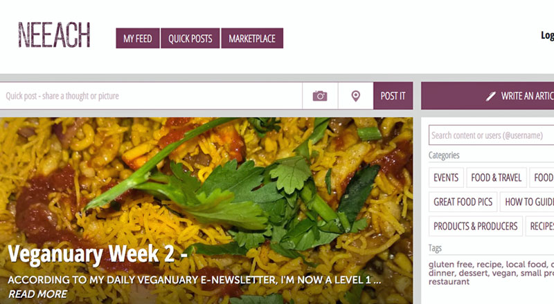The height and width of the screenshot is (304, 554).
Task: Select the Products & Producers category
Action: [x=476, y=226]
